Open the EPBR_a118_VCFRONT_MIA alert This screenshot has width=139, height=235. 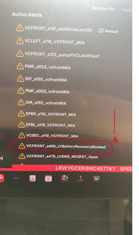coord(47,114)
